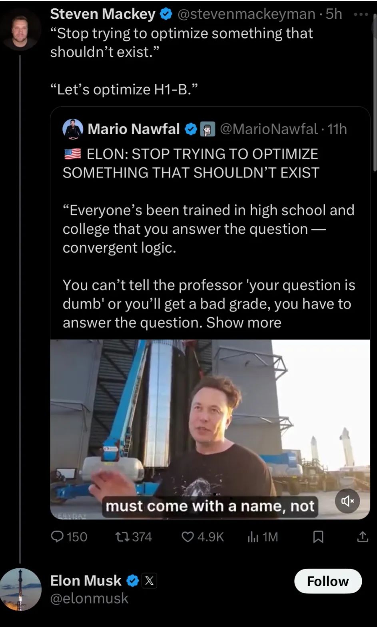Open Elon Musk's profile avatar

(x=20, y=589)
